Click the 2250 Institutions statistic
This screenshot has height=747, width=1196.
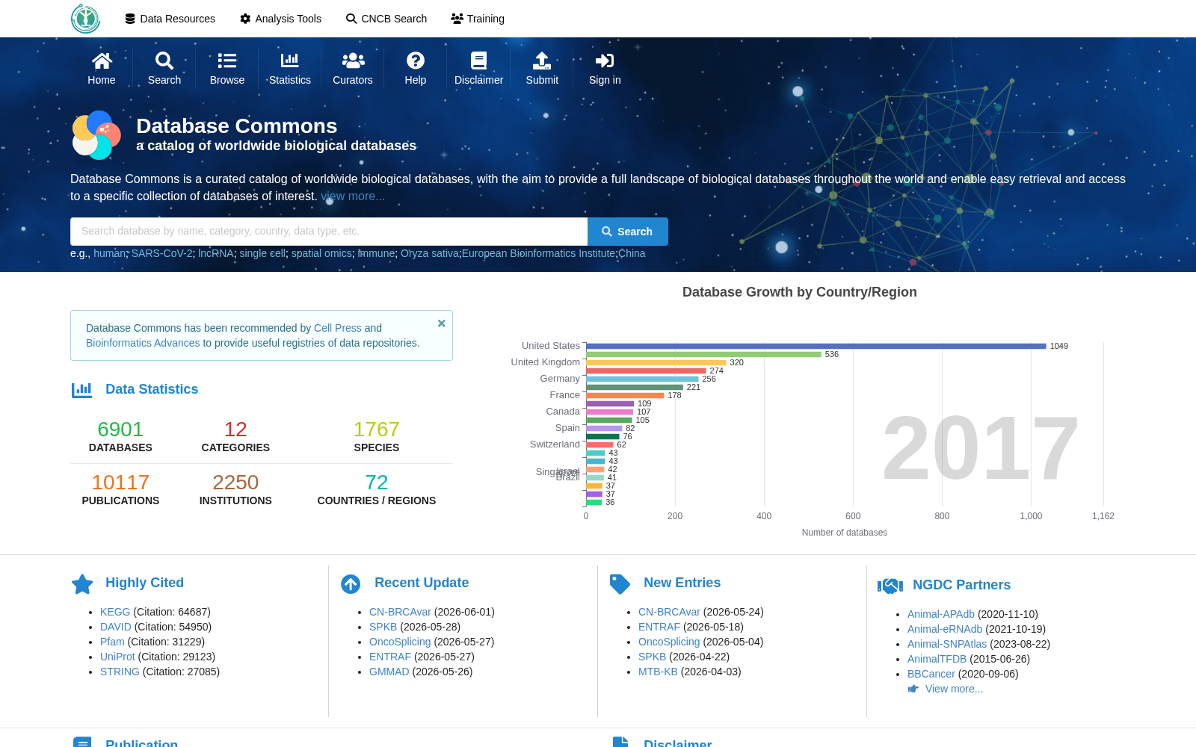235,490
